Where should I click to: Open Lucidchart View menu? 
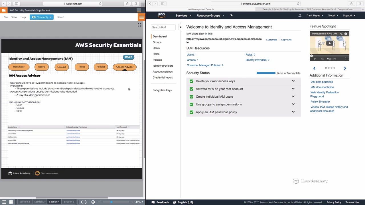14,17
